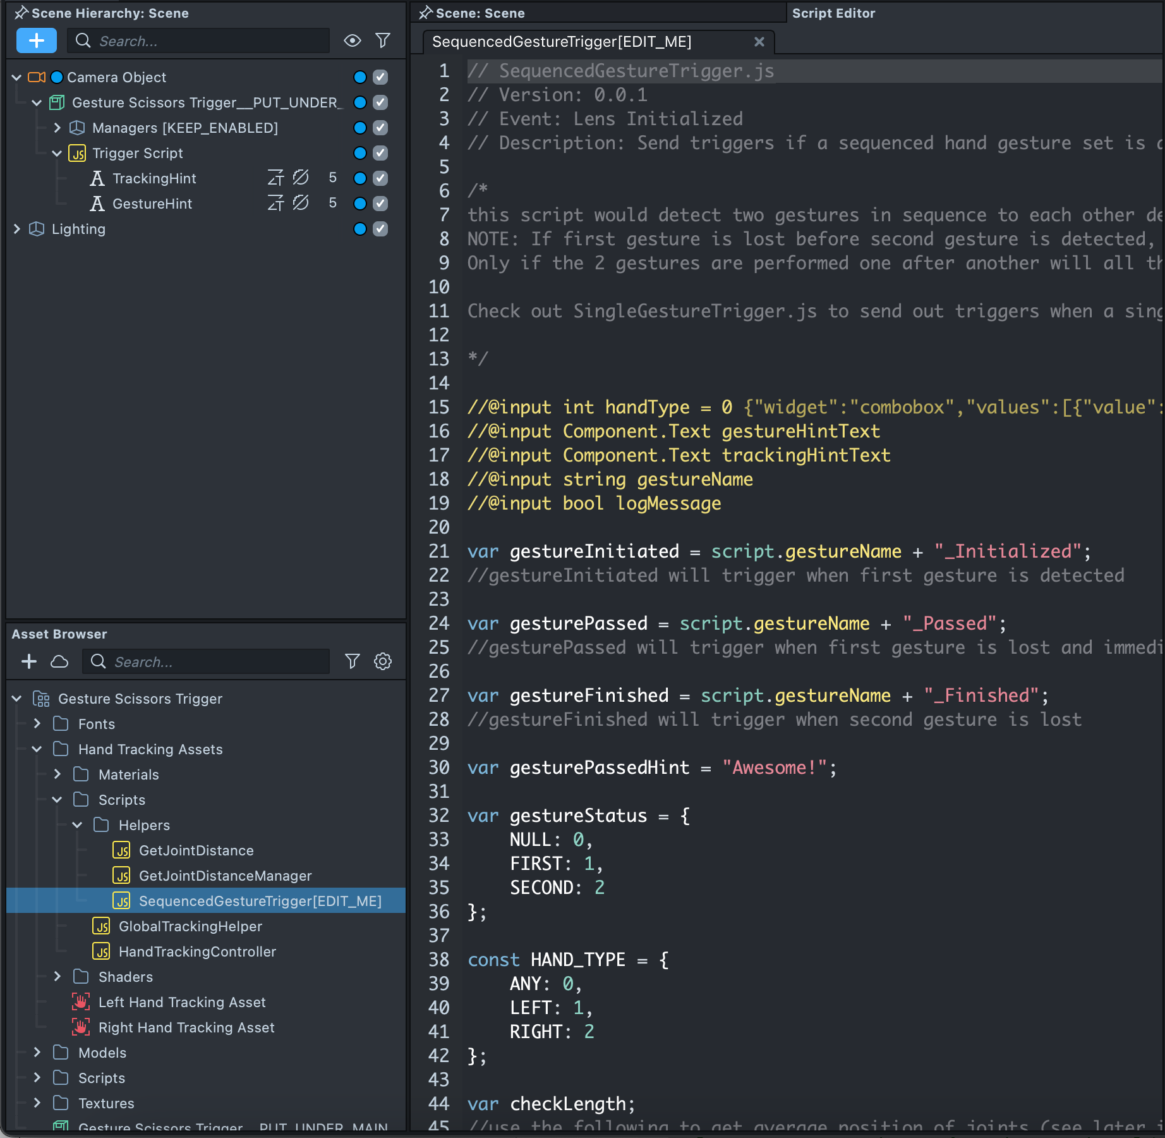Viewport: 1165px width, 1138px height.
Task: Click the Asset Browser add asset plus
Action: pyautogui.click(x=29, y=661)
